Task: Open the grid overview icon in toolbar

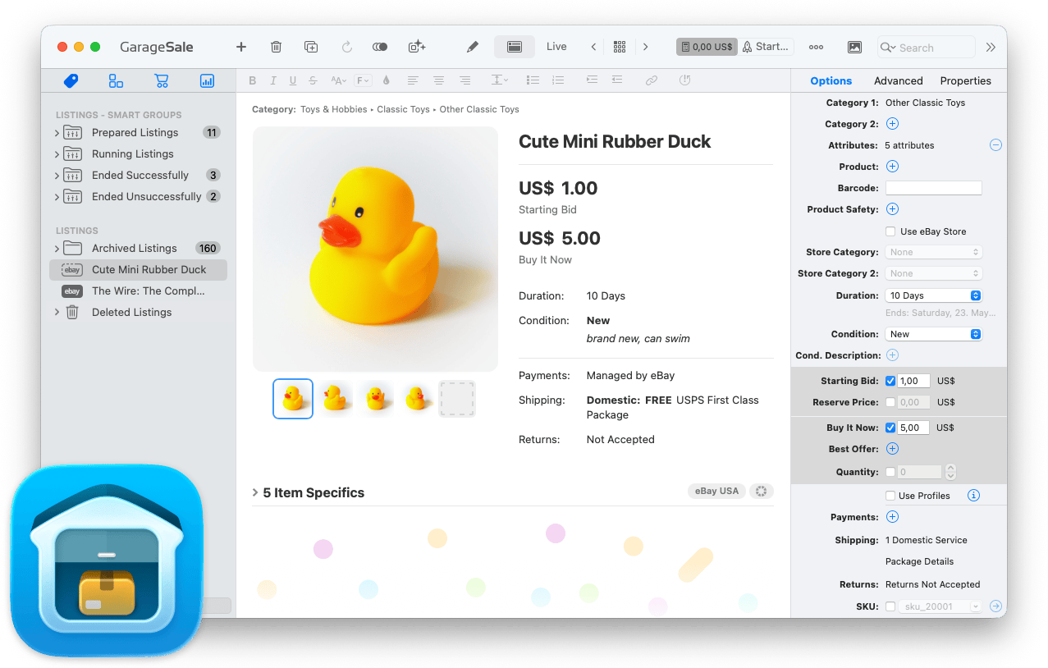Action: click(620, 47)
